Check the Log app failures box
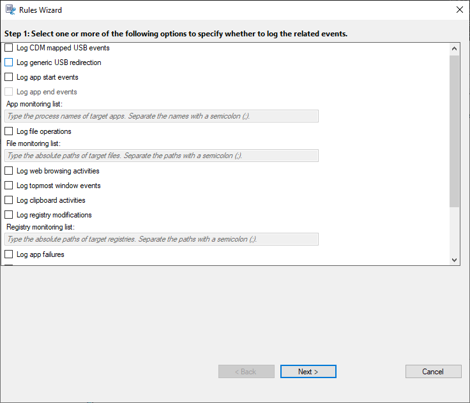 (x=9, y=254)
